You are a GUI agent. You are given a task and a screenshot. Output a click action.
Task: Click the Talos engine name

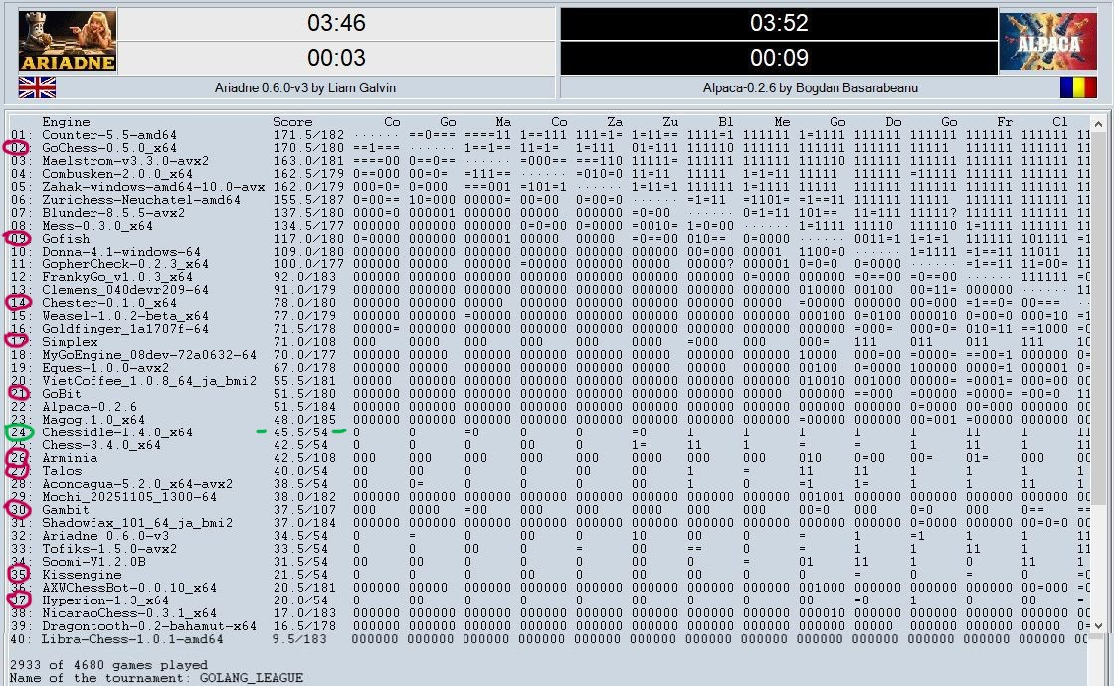point(62,471)
